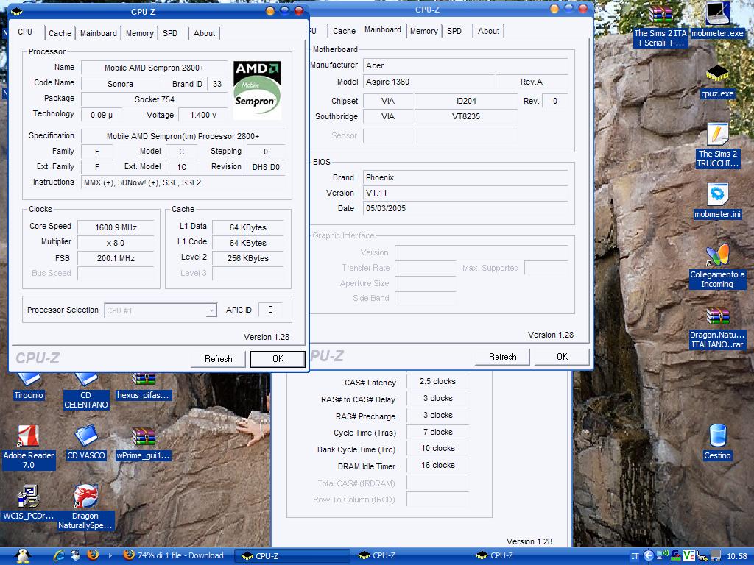Viewport: 754px width, 565px height.
Task: Open the Cestino recycle bin
Action: (x=717, y=442)
